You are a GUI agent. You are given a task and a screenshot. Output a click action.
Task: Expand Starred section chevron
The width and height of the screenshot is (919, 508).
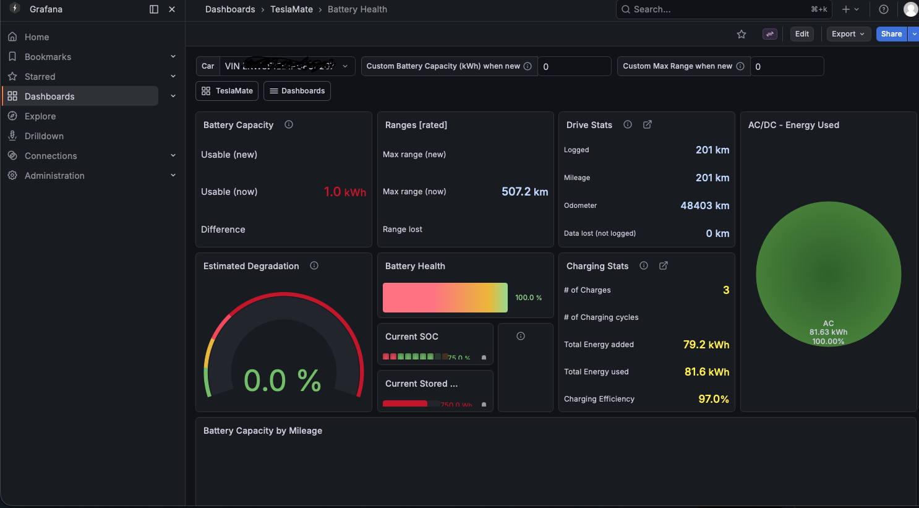coord(173,76)
